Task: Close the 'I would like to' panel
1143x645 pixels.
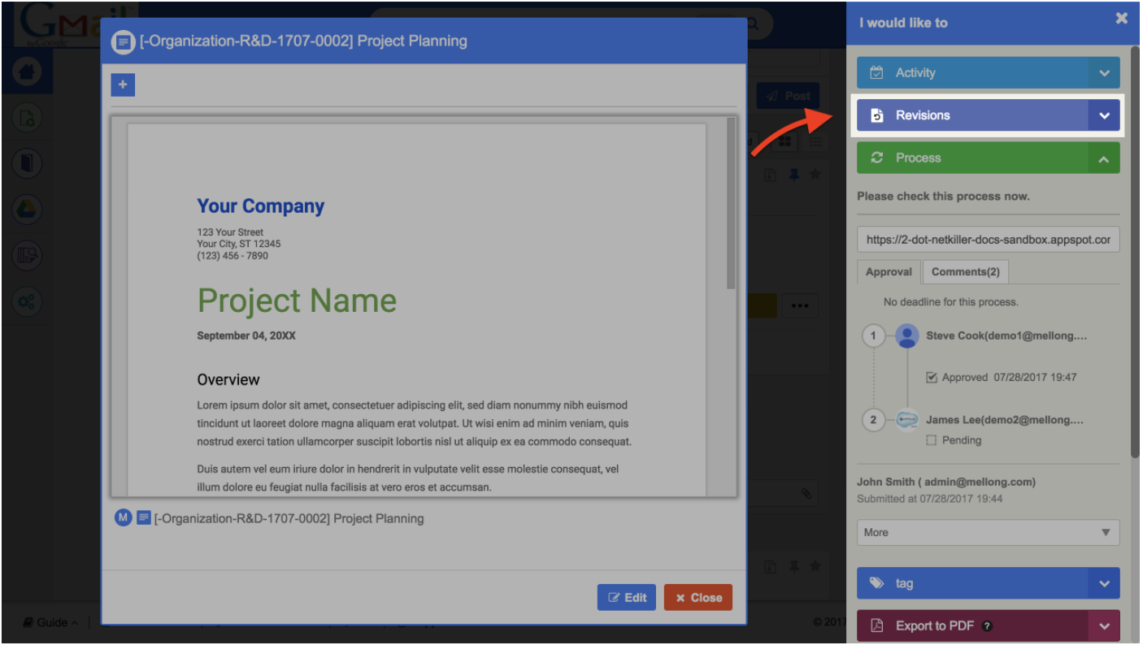Action: (x=1122, y=19)
